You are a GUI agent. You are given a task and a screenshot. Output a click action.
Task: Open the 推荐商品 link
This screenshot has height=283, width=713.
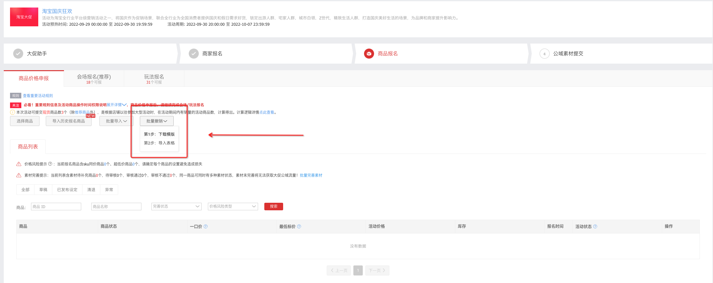[x=82, y=112]
